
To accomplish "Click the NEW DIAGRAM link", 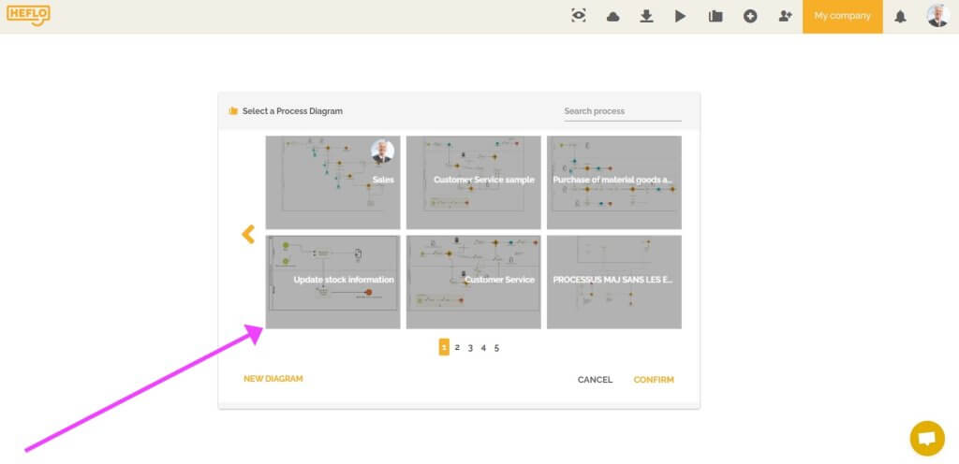I will pyautogui.click(x=273, y=379).
